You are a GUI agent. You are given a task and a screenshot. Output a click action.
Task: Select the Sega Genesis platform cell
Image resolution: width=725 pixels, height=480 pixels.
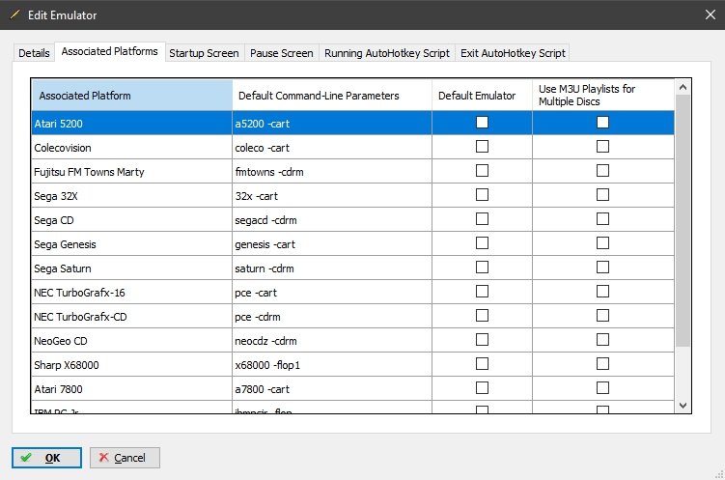tap(132, 244)
